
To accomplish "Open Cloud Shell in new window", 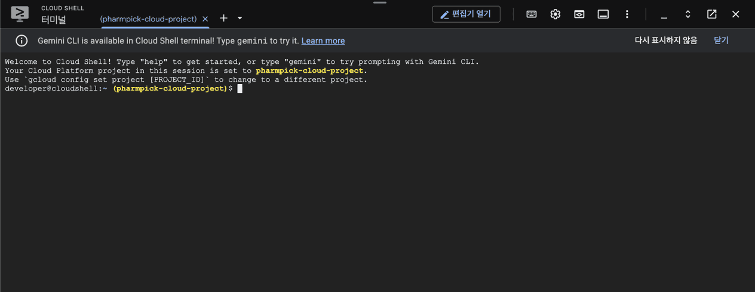I will point(712,14).
